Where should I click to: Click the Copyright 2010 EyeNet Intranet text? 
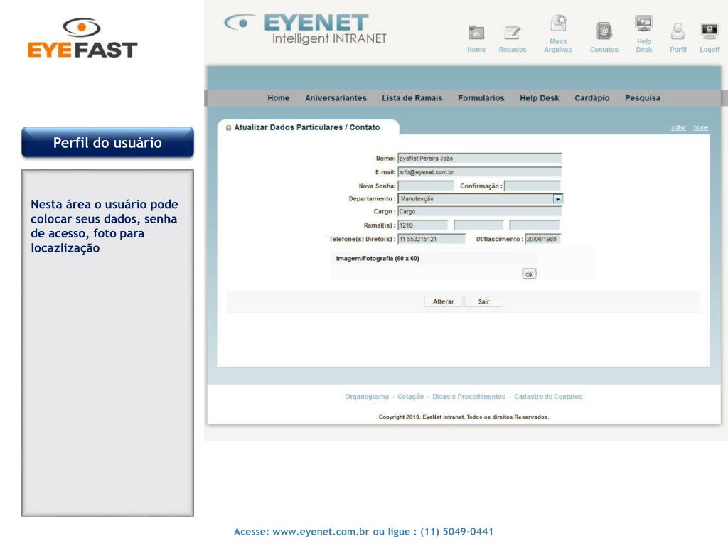point(464,417)
